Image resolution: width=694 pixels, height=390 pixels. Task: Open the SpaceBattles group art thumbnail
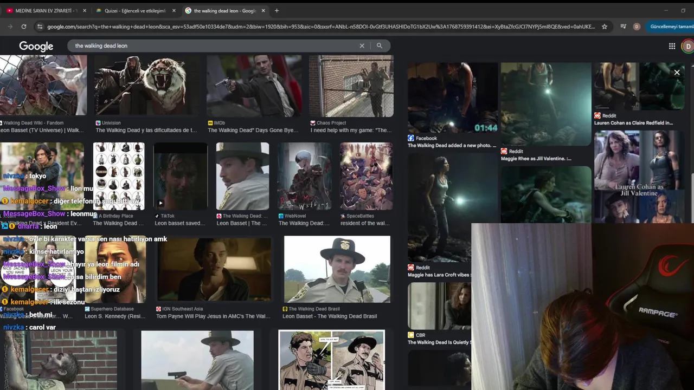[x=366, y=176]
